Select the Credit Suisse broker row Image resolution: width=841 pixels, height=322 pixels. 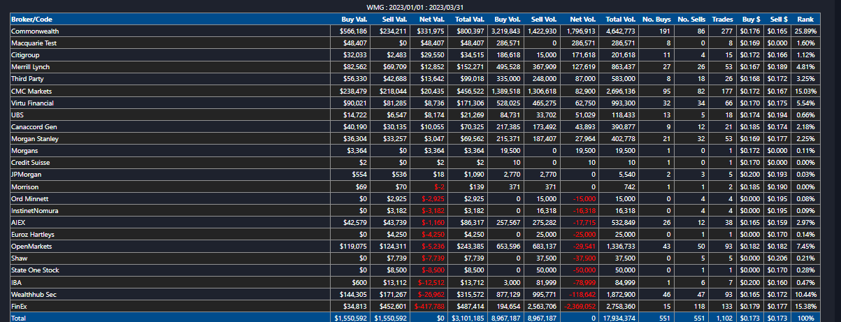pos(414,163)
